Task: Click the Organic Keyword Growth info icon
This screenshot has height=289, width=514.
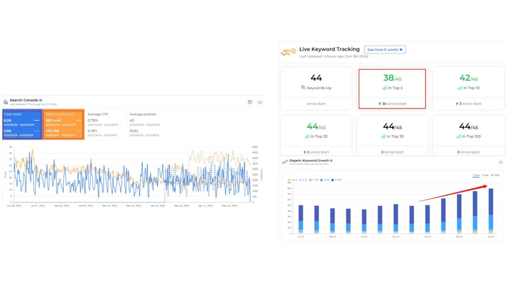Action: point(332,161)
